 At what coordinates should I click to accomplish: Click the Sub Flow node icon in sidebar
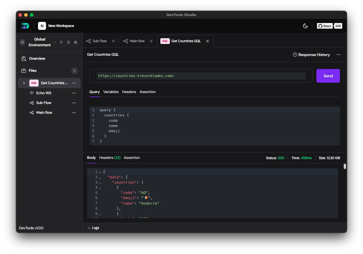click(31, 103)
